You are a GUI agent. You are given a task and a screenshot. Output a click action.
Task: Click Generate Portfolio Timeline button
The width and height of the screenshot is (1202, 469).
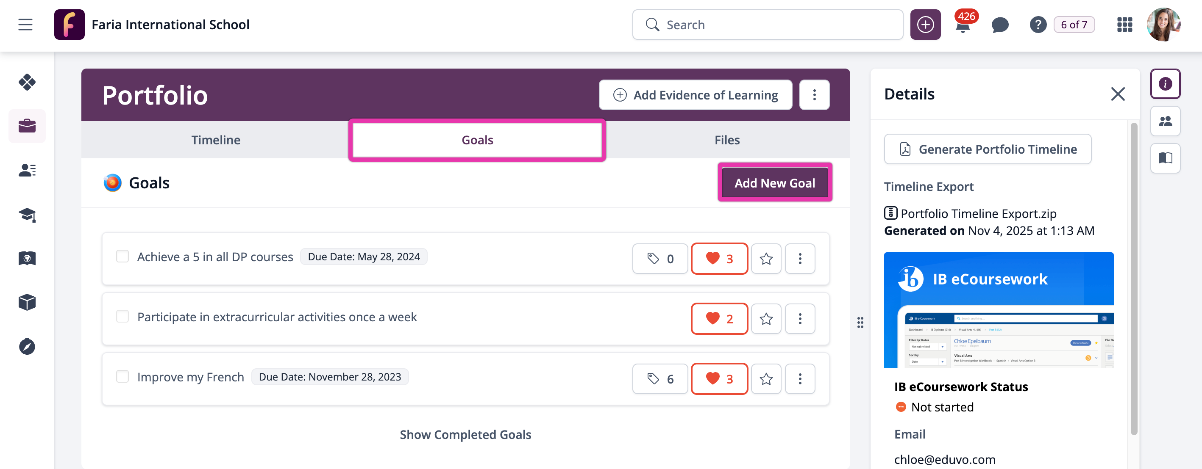pyautogui.click(x=988, y=149)
